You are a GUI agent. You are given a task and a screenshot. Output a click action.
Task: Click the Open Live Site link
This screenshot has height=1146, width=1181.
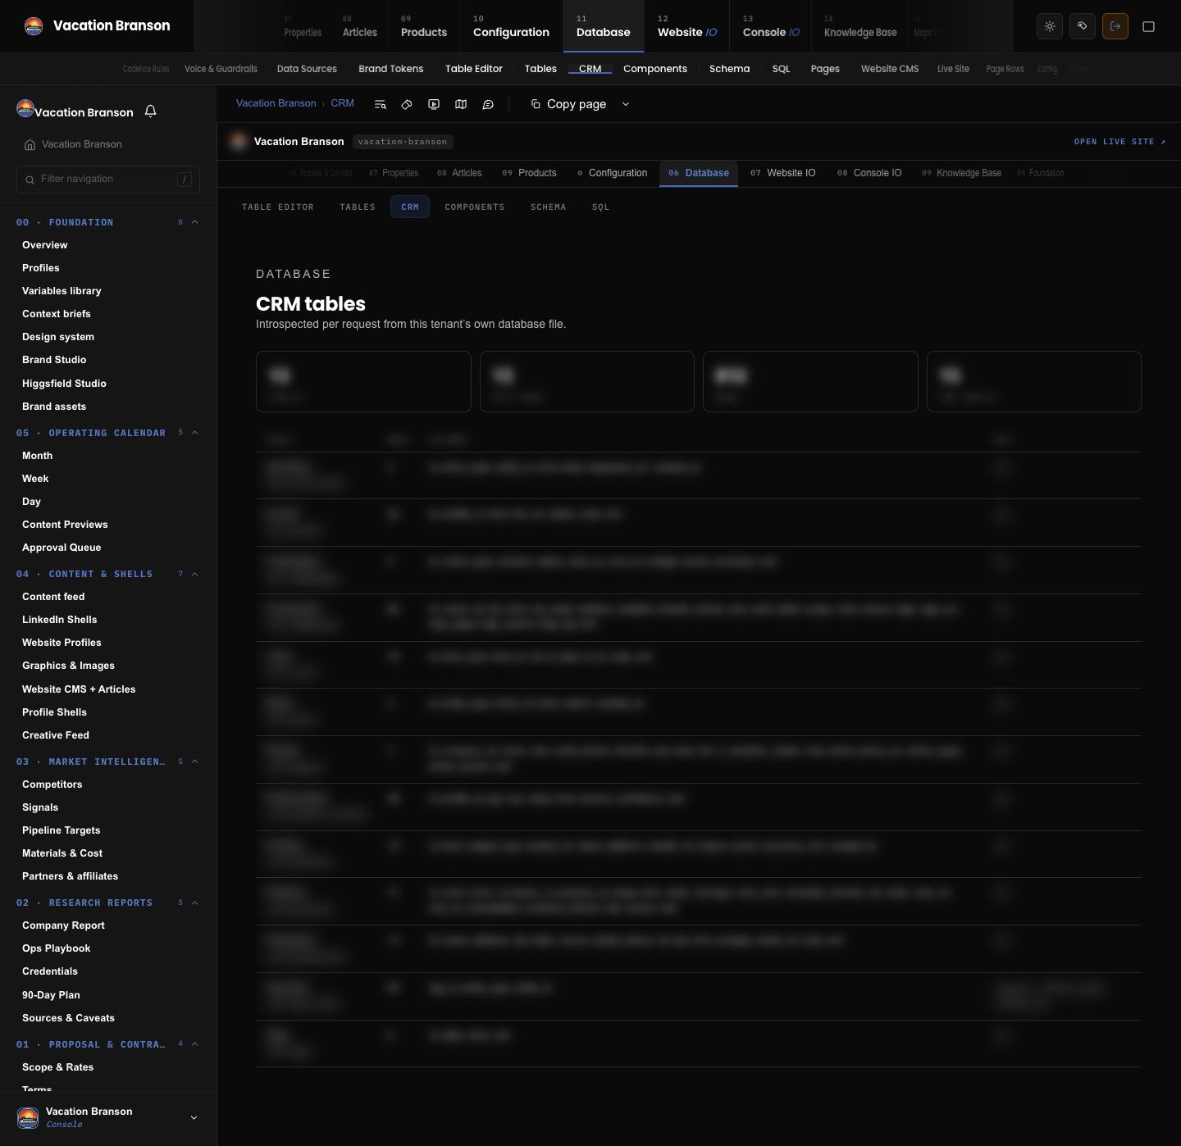click(x=1119, y=142)
